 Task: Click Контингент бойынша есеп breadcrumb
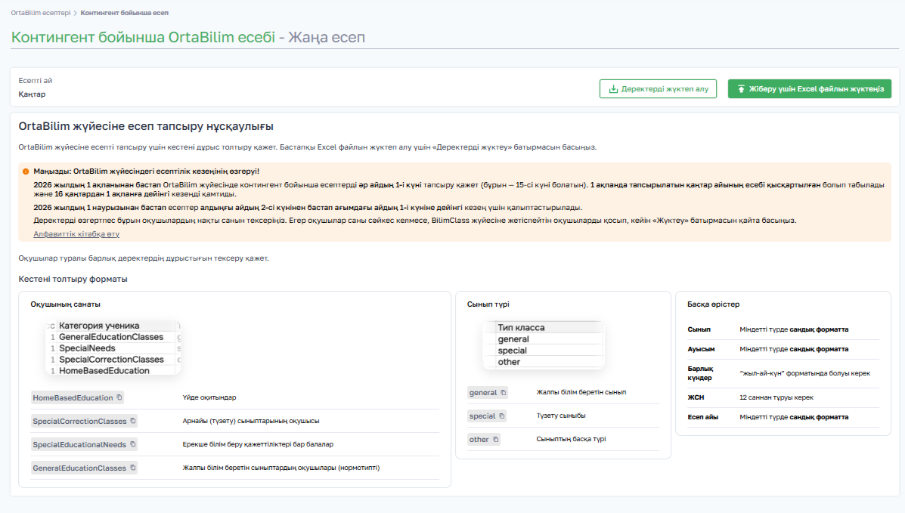[x=124, y=13]
